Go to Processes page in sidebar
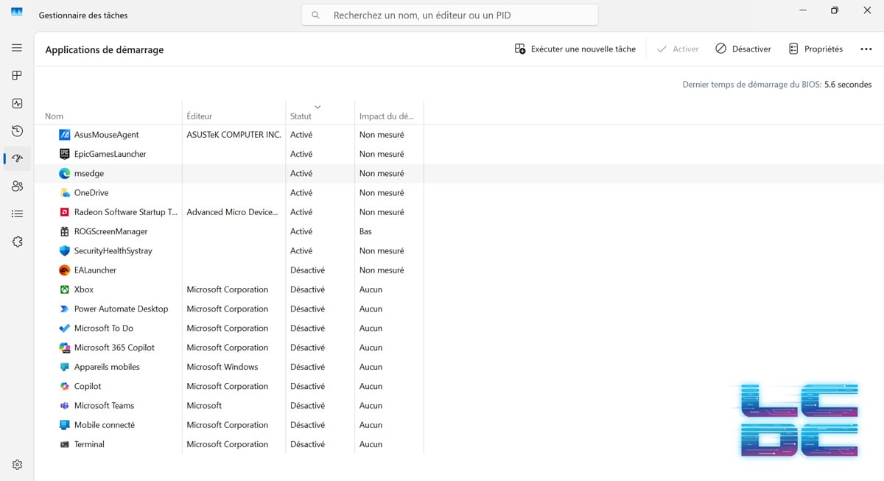Screen dimensions: 884x481 tap(17, 76)
